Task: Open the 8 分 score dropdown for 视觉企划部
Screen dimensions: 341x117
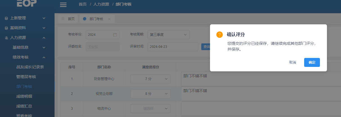Action: [150, 94]
